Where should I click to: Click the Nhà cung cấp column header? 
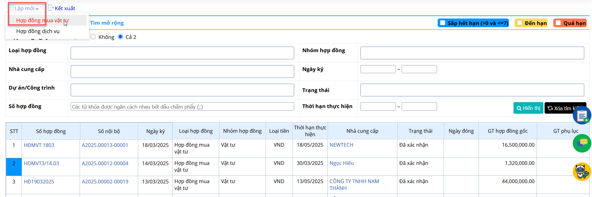tap(362, 131)
